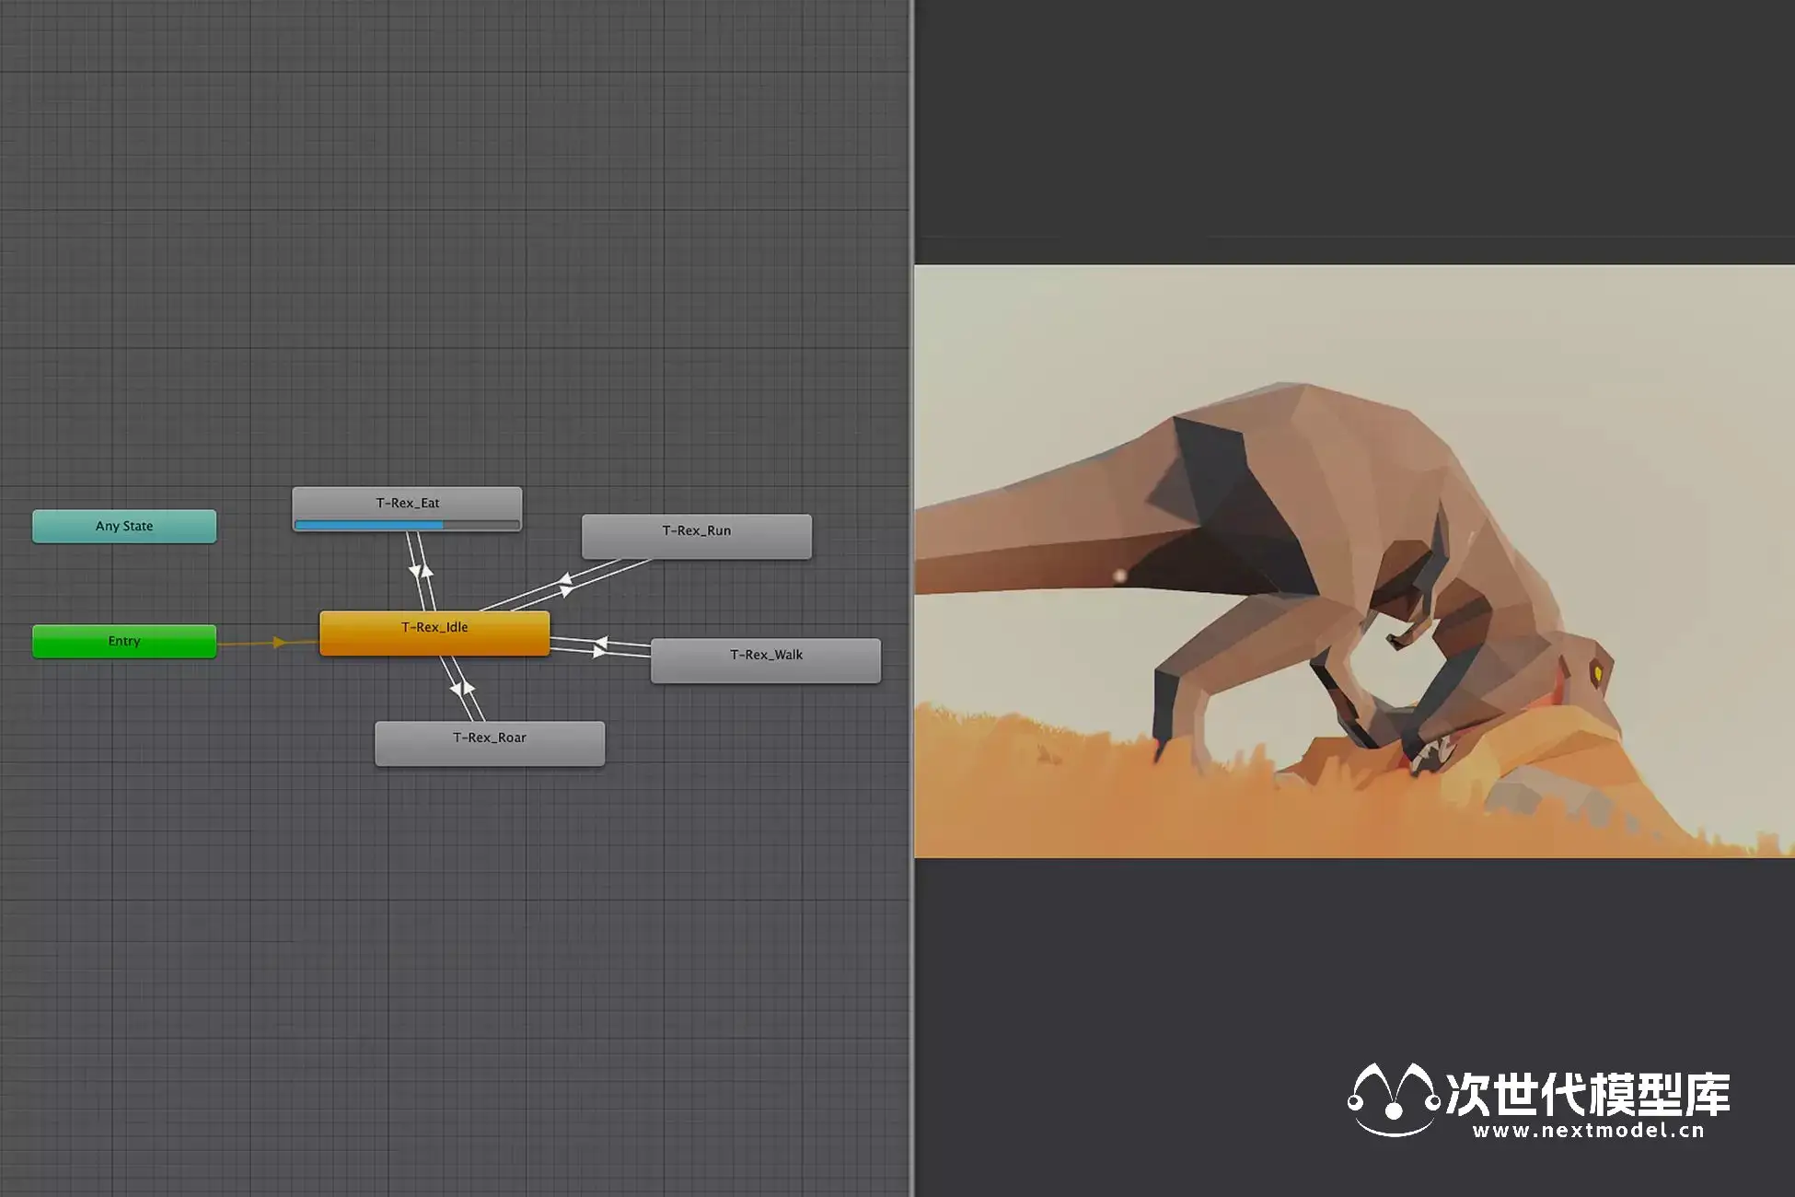Select the Any State node
This screenshot has height=1197, width=1795.
(124, 526)
